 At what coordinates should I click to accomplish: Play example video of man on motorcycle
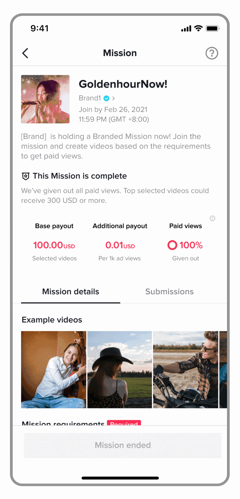point(185,369)
